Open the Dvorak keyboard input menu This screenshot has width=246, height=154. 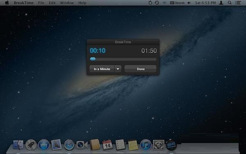click(x=177, y=3)
